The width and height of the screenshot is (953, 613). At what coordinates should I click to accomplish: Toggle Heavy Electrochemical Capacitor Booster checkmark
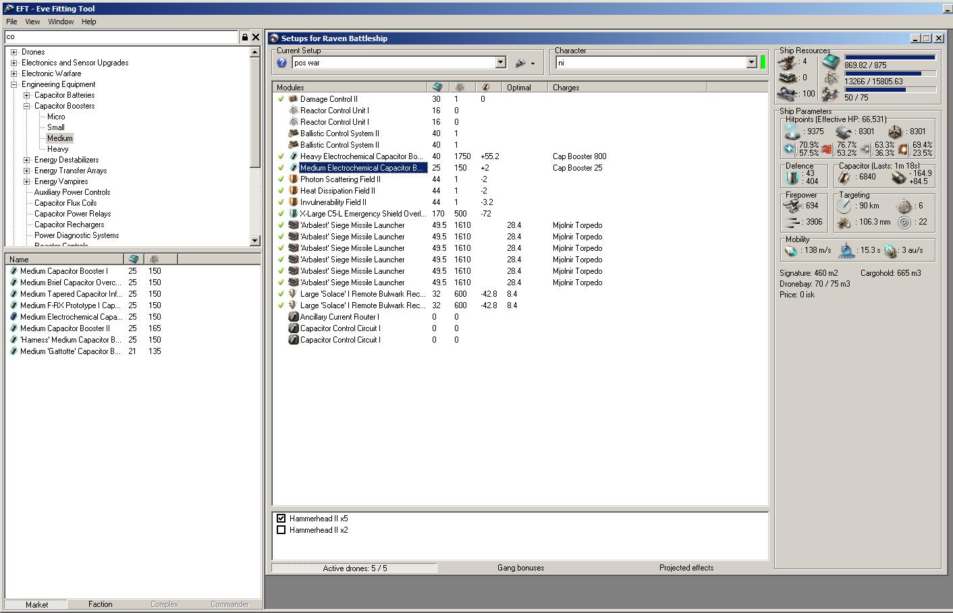coord(281,156)
